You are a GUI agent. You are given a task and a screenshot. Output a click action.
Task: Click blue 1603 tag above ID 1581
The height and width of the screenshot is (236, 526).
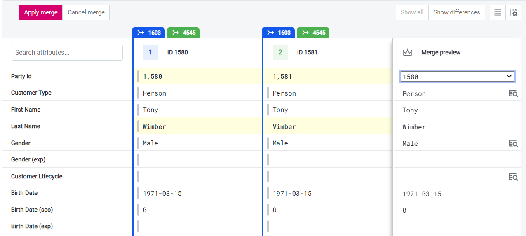[x=279, y=33]
